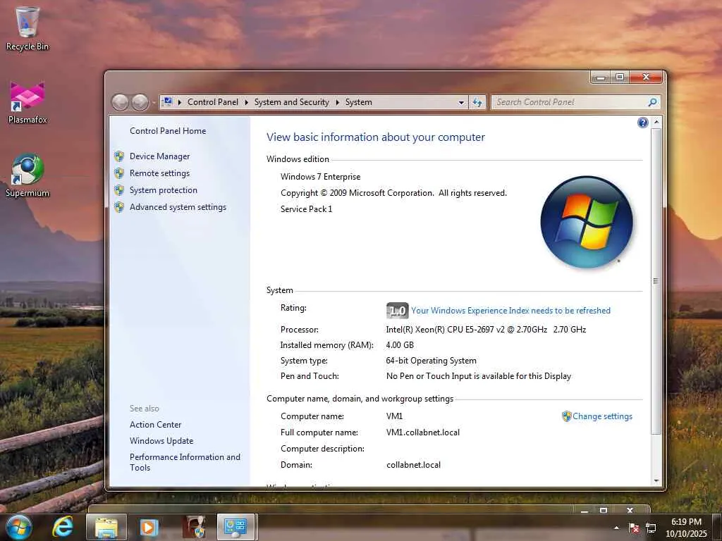Click the Back navigation arrow
Screen dimensions: 722x541
click(120, 102)
